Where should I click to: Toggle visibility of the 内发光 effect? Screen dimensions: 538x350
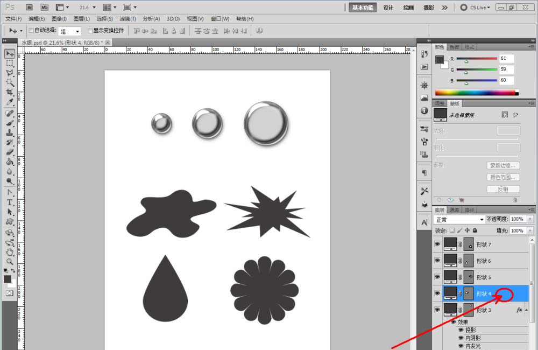pyautogui.click(x=461, y=346)
